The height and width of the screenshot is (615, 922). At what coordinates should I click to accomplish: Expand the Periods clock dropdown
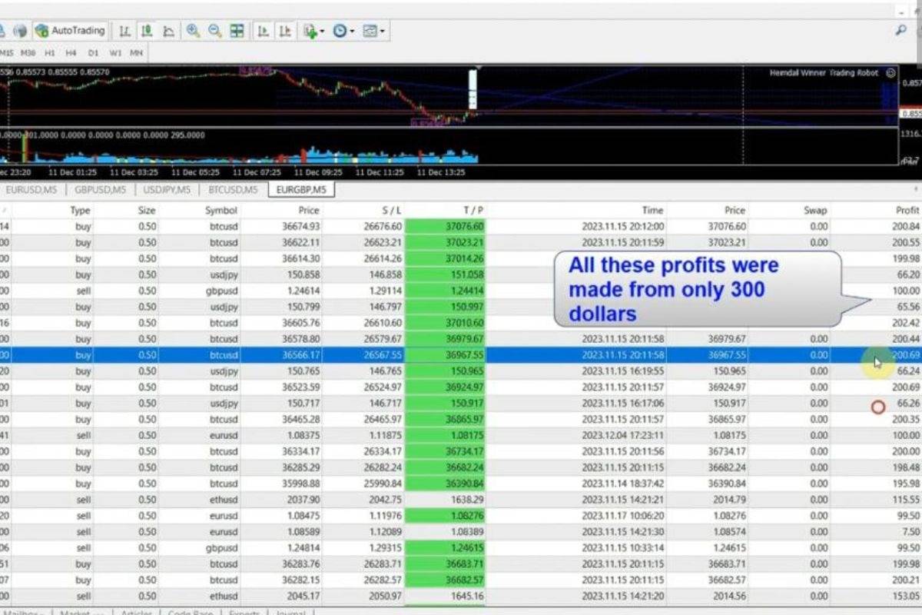pyautogui.click(x=343, y=31)
